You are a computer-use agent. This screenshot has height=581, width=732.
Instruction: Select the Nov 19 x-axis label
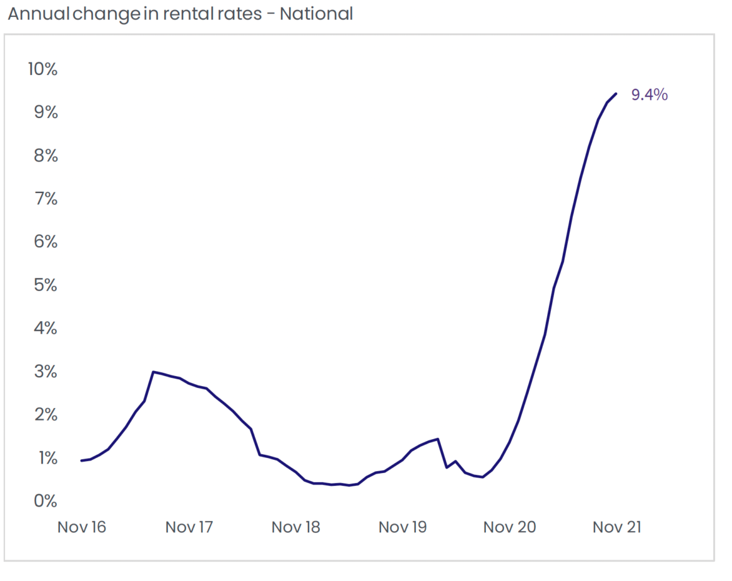tap(403, 527)
